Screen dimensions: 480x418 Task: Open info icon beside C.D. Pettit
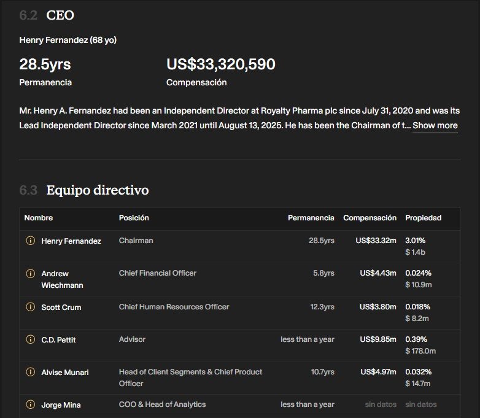pyautogui.click(x=30, y=339)
